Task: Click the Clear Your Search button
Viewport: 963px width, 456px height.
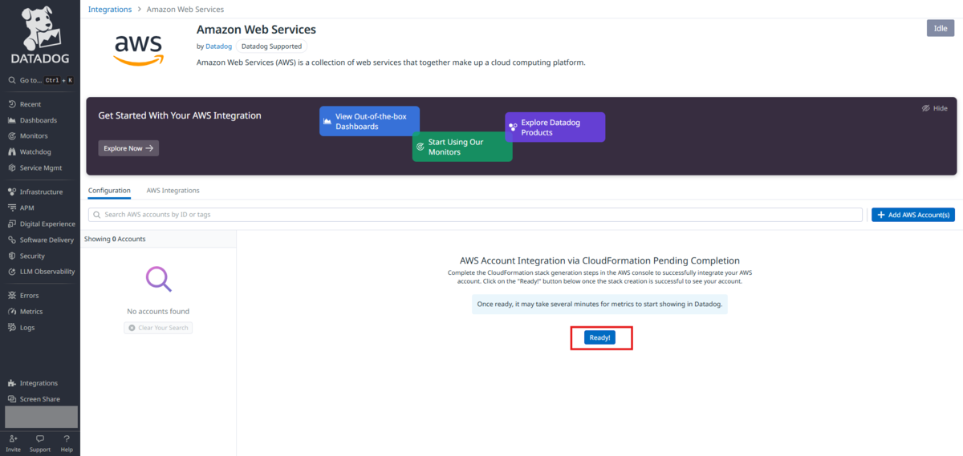Action: coord(158,328)
